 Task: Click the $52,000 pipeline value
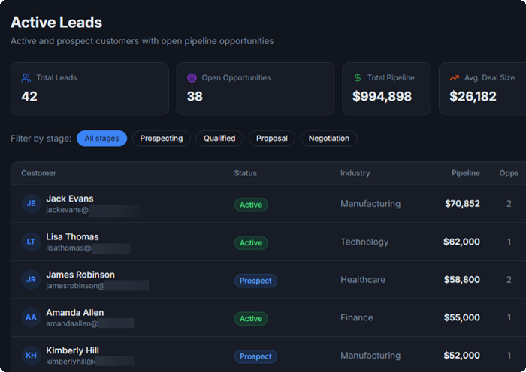click(x=462, y=355)
